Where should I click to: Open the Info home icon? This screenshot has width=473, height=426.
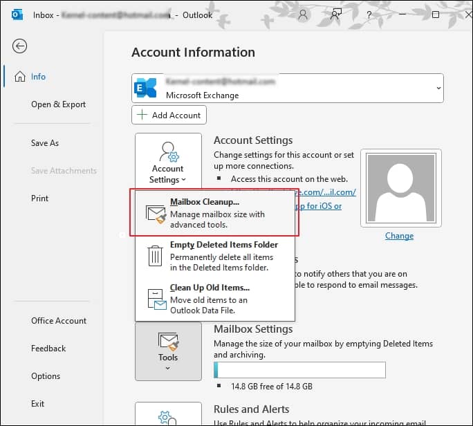point(20,76)
